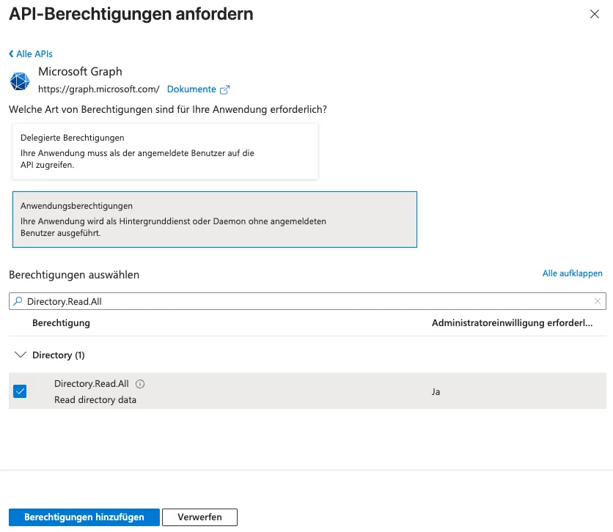Uncheck the Directory.Read.All checkbox
The height and width of the screenshot is (532, 613).
click(20, 391)
